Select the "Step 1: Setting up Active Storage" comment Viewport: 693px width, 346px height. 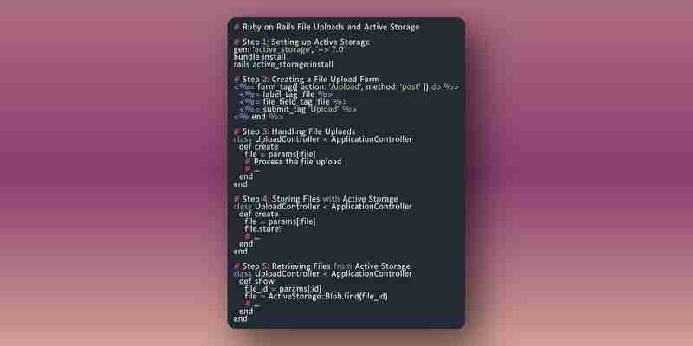301,42
